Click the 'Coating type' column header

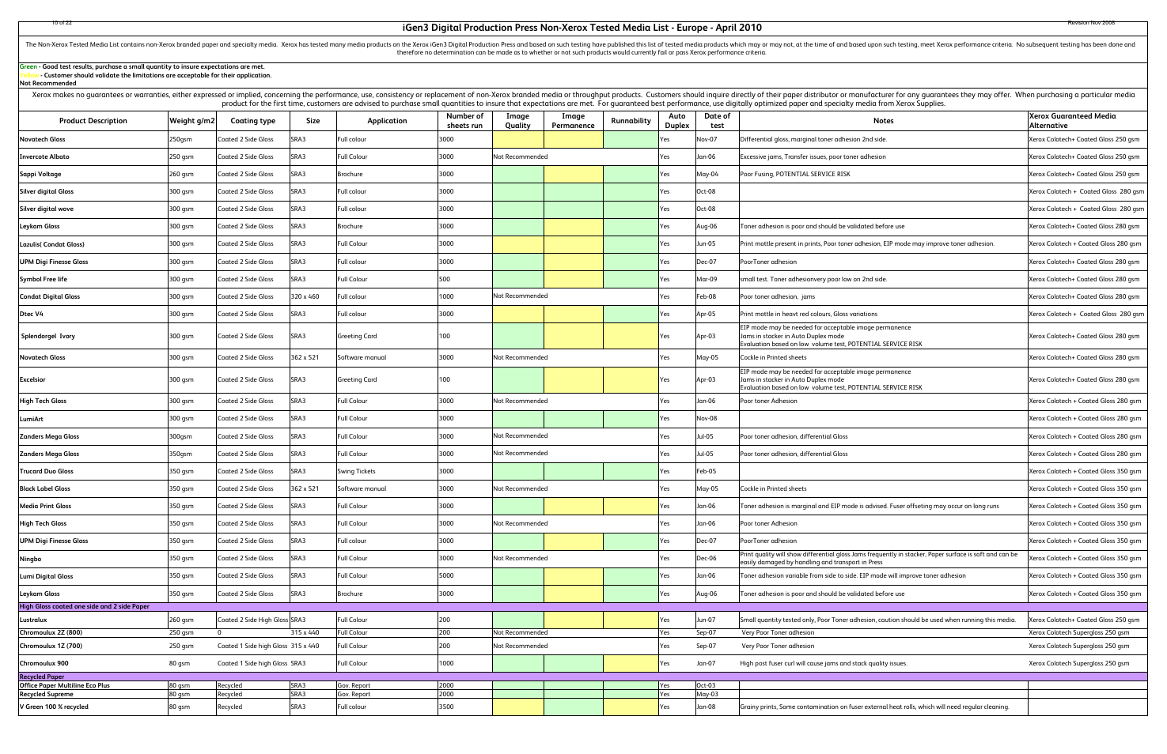click(252, 121)
